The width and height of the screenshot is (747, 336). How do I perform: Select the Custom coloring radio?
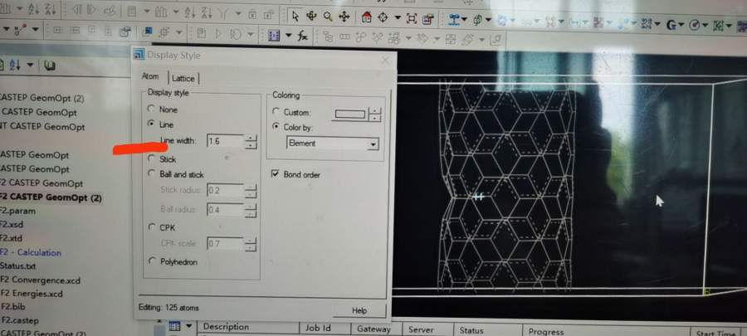[276, 112]
